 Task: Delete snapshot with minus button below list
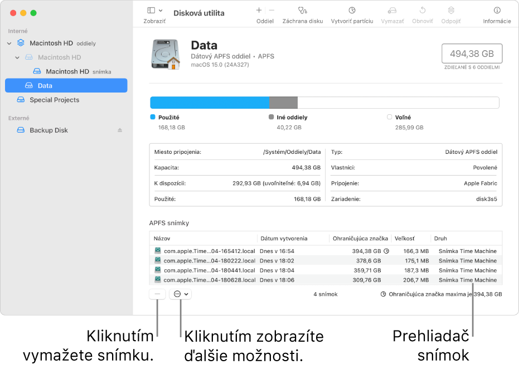tap(157, 294)
